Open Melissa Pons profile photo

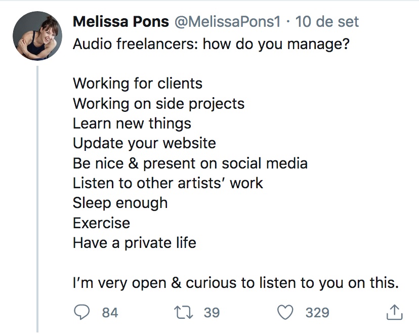tap(37, 36)
